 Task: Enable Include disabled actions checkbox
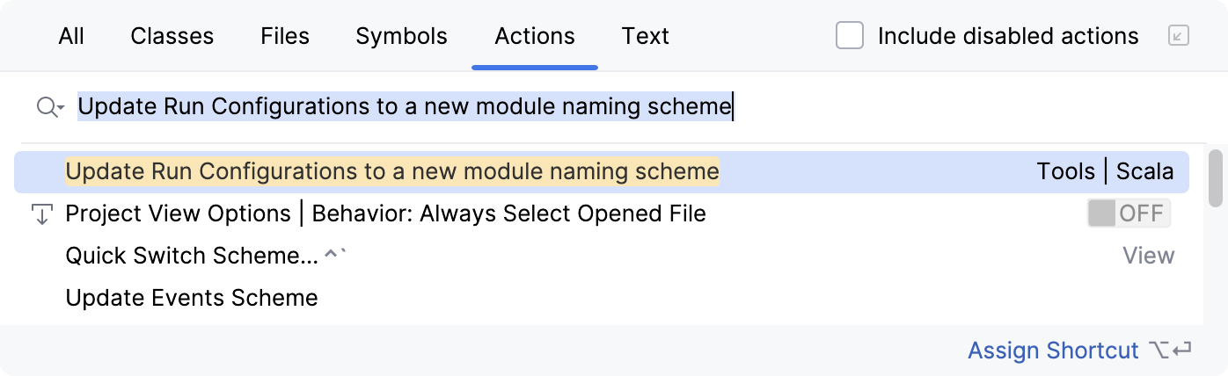tap(850, 36)
